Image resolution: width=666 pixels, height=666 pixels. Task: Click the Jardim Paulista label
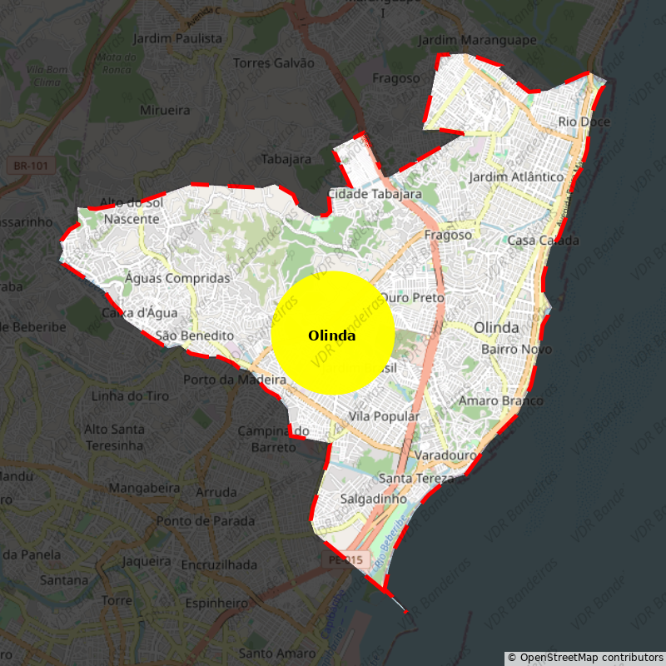point(177,38)
